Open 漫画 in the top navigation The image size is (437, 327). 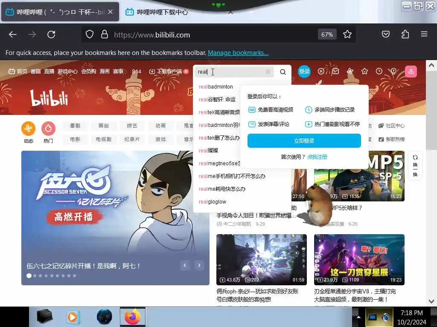(105, 72)
